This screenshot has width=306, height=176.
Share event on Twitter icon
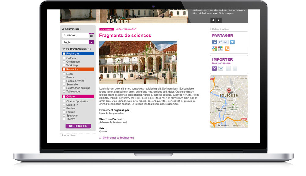[x=232, y=42]
